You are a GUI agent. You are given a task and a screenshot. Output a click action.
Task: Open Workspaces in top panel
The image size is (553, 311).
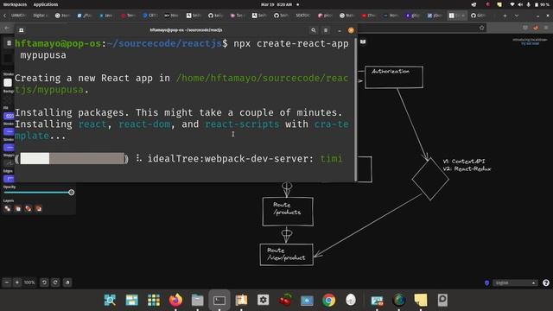pos(15,4)
